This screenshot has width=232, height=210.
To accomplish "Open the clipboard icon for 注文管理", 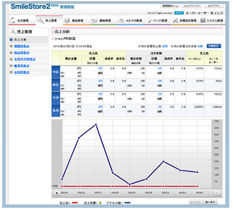I will point(13,20).
